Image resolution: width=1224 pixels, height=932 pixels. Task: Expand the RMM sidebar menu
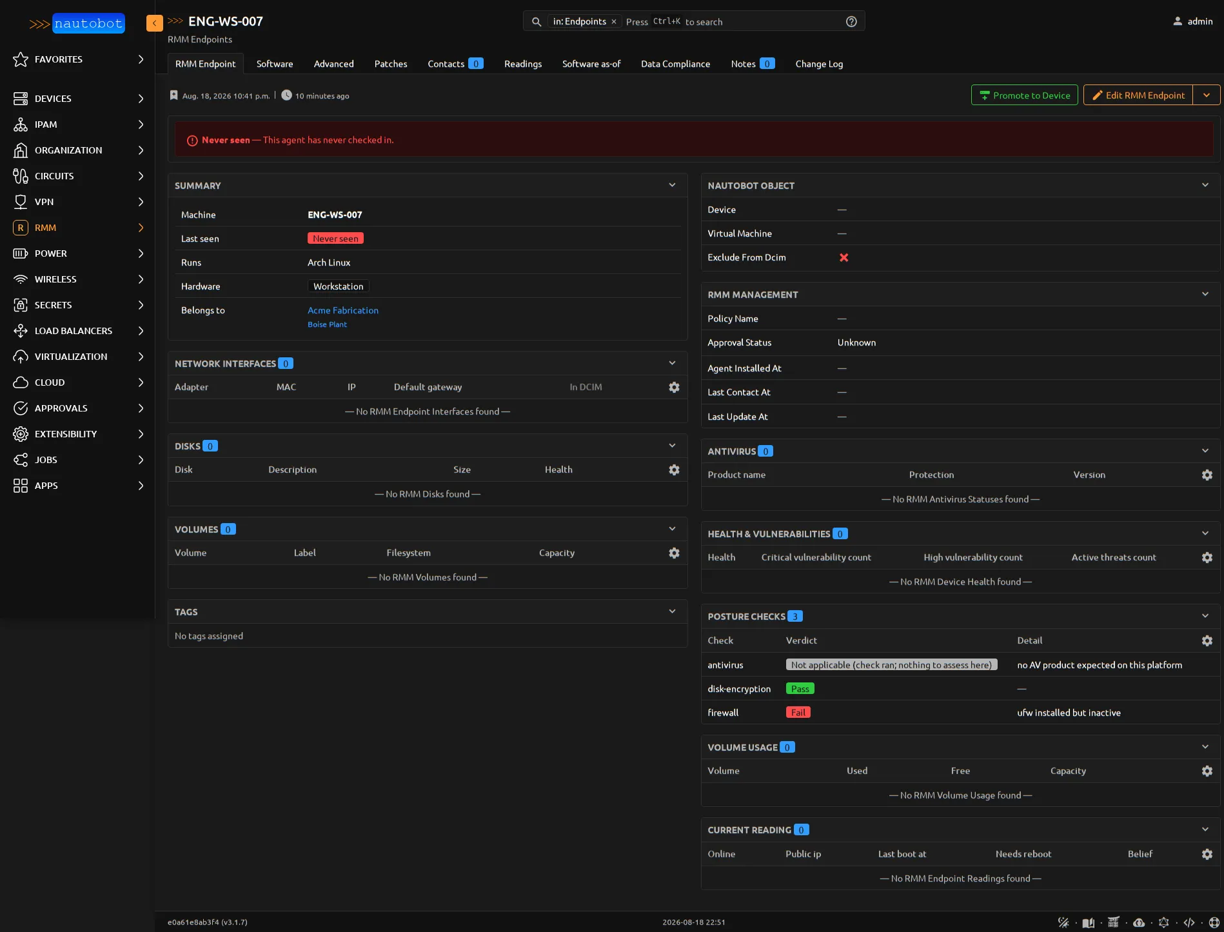tap(77, 228)
